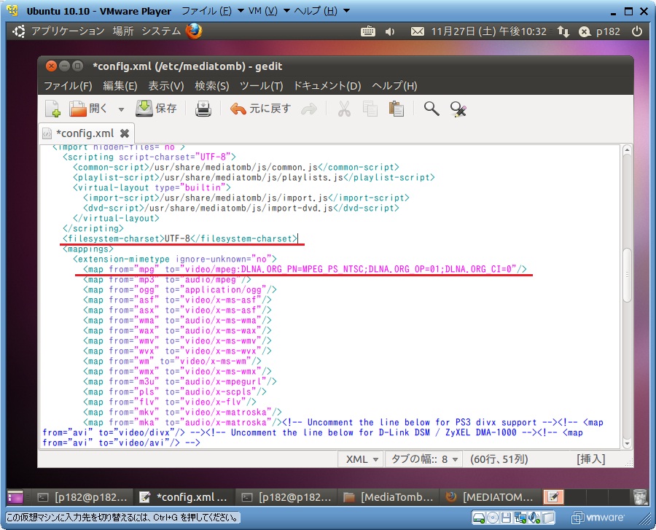656x530 pixels.
Task: Click the editor scrollbar down arrow
Action: point(627,444)
